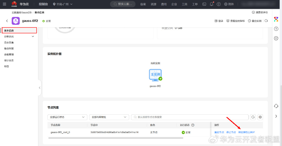282x146 pixels.
Task: Open 查看监控指标 monitoring metrics
Action: [x=236, y=21]
